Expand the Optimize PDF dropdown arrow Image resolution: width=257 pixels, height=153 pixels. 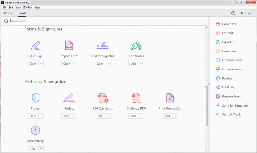[142, 116]
